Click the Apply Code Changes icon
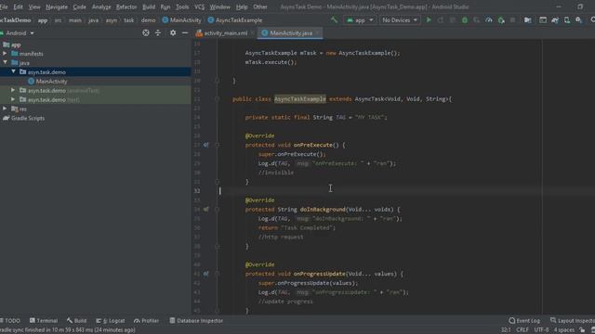The image size is (595, 334). pyautogui.click(x=453, y=20)
